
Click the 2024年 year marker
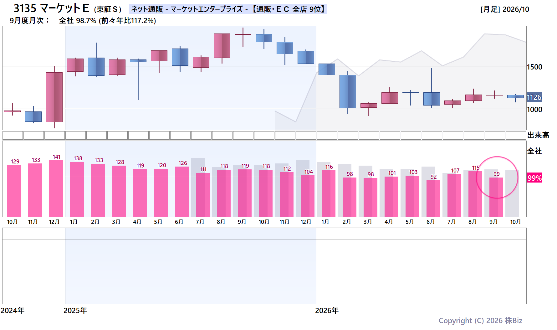[13, 310]
